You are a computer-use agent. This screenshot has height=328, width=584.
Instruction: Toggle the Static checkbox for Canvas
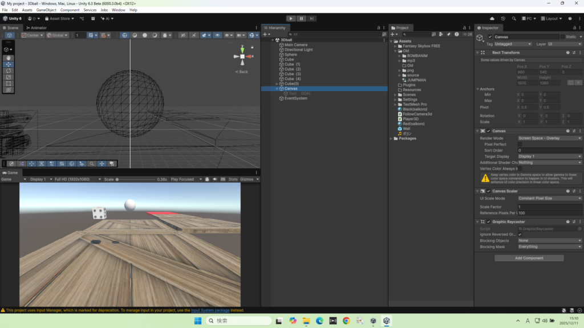point(562,37)
